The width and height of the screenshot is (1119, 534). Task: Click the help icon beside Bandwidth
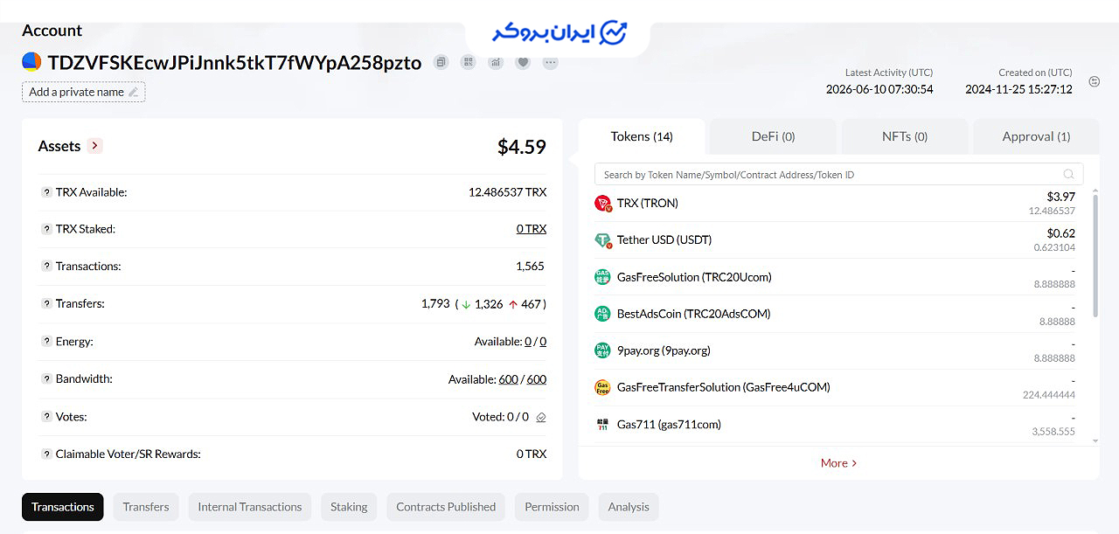(46, 379)
